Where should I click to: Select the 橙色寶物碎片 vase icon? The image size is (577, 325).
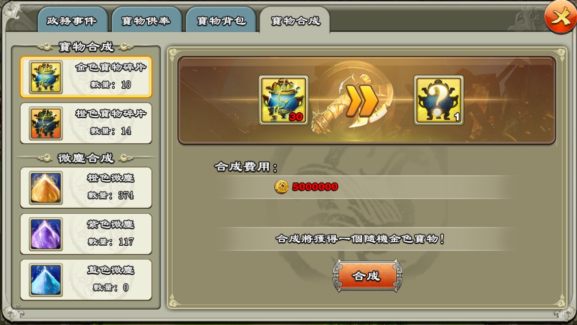46,123
